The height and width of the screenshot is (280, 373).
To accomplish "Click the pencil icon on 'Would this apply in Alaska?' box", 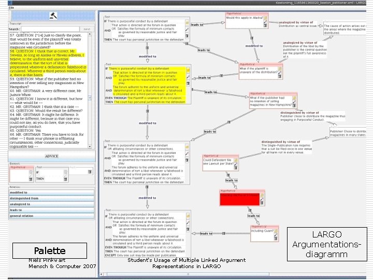I will pyautogui.click(x=265, y=22).
